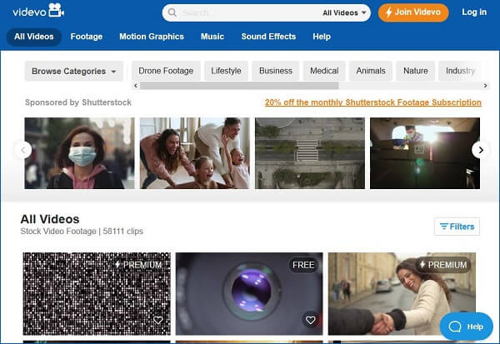The width and height of the screenshot is (500, 344).
Task: Favorite the dotted pattern video with heart
Action: click(157, 320)
